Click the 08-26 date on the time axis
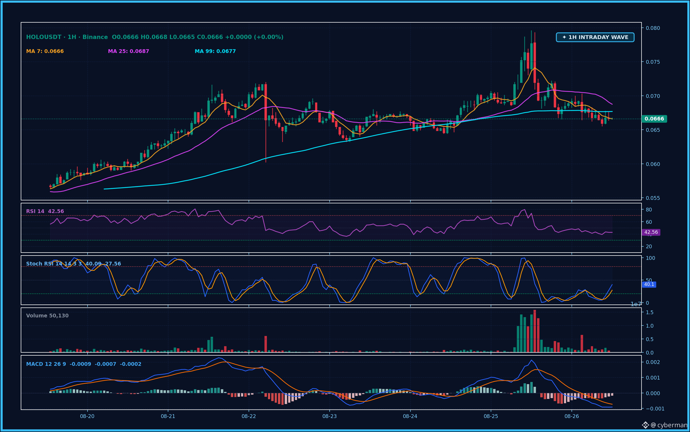Image resolution: width=690 pixels, height=432 pixels. point(572,416)
